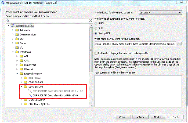Expand the Communications folder
This screenshot has height=123, width=188.
point(12,34)
